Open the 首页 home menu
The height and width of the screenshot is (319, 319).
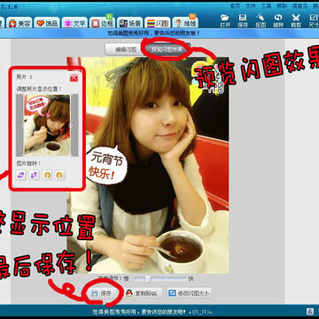(x=235, y=6)
